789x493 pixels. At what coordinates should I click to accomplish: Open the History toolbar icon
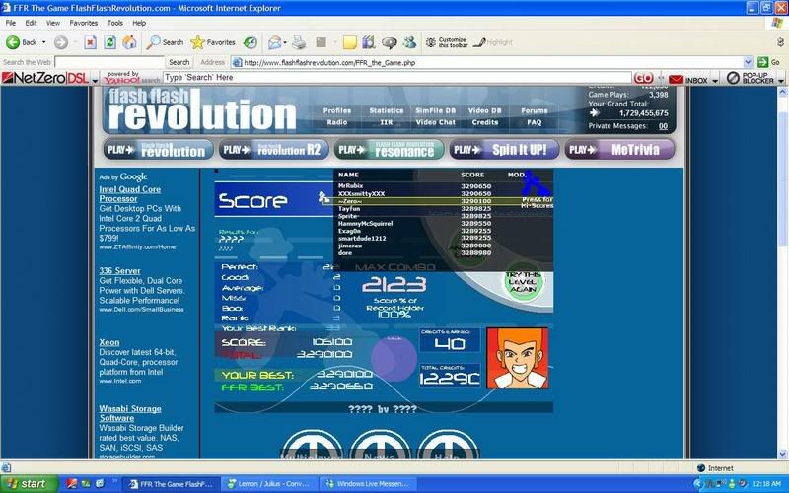pyautogui.click(x=251, y=42)
